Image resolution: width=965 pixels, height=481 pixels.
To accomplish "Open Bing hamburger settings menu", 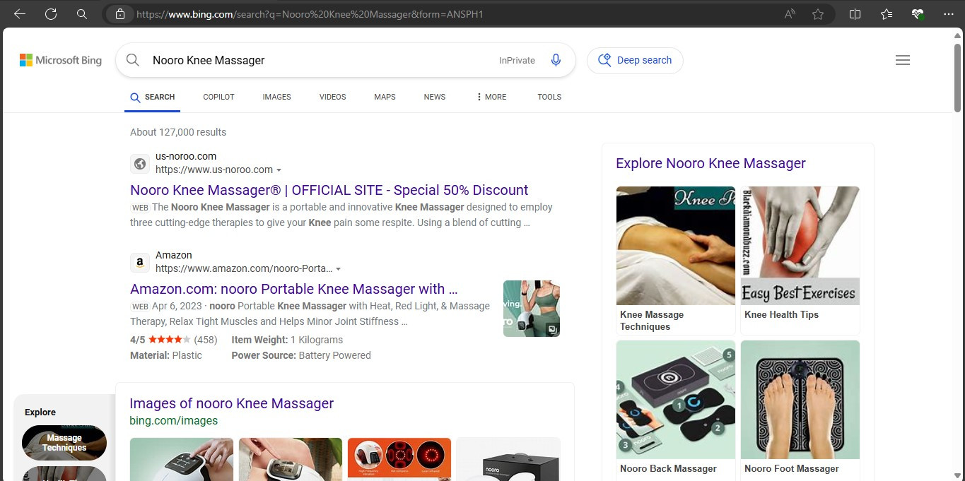I will (903, 60).
